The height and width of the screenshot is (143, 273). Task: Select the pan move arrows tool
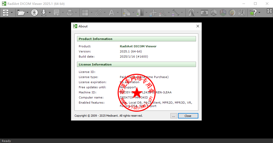153,12
